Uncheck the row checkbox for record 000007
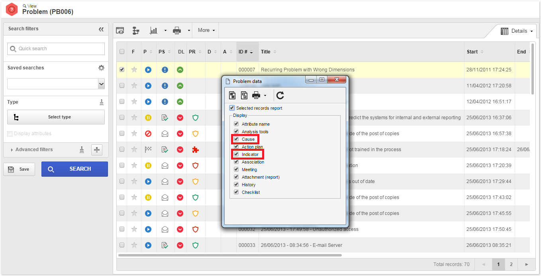This screenshot has height=276, width=541. [x=122, y=69]
